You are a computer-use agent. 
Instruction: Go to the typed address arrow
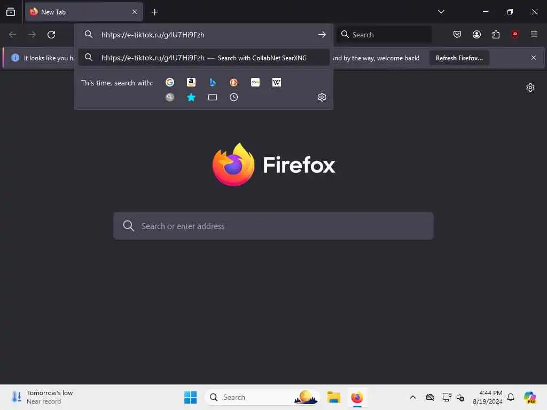coord(322,35)
